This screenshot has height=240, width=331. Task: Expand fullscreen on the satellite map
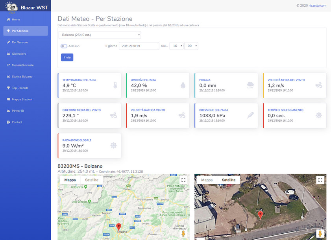click(x=320, y=180)
